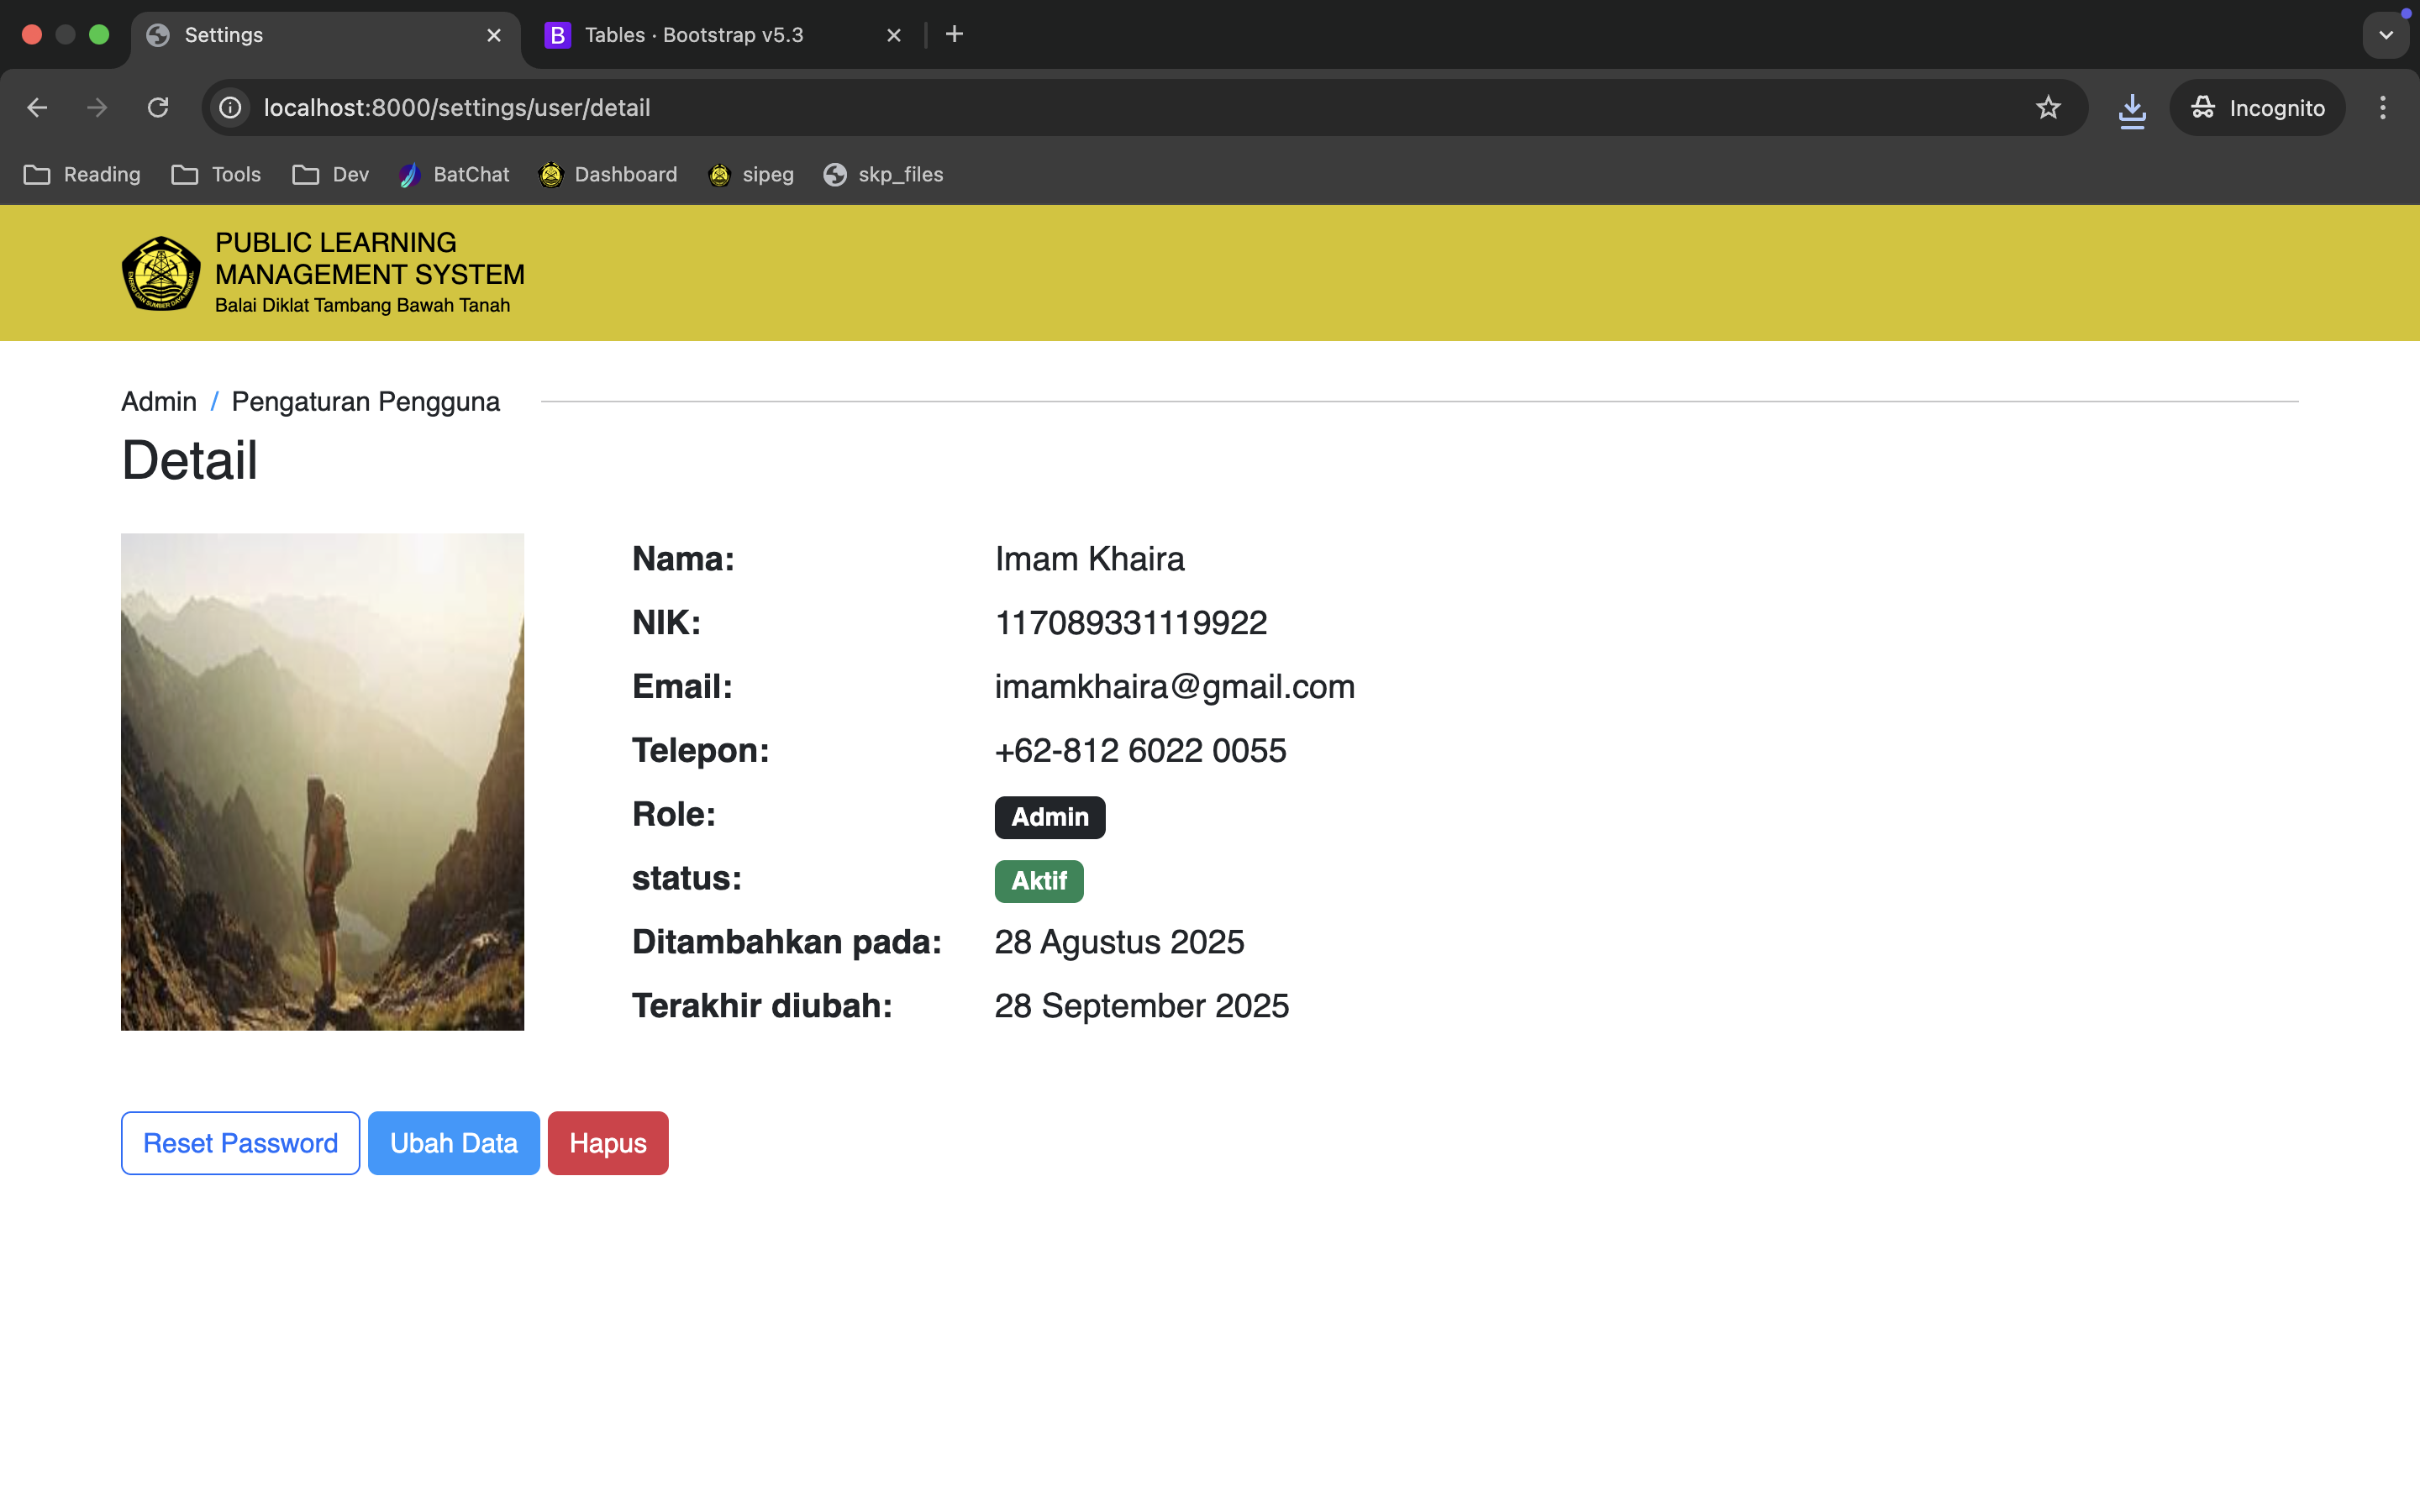Switch to Tables Bootstrap v5.3 tab

pos(694,35)
